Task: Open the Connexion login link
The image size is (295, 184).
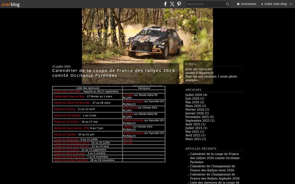Action: pos(247,4)
